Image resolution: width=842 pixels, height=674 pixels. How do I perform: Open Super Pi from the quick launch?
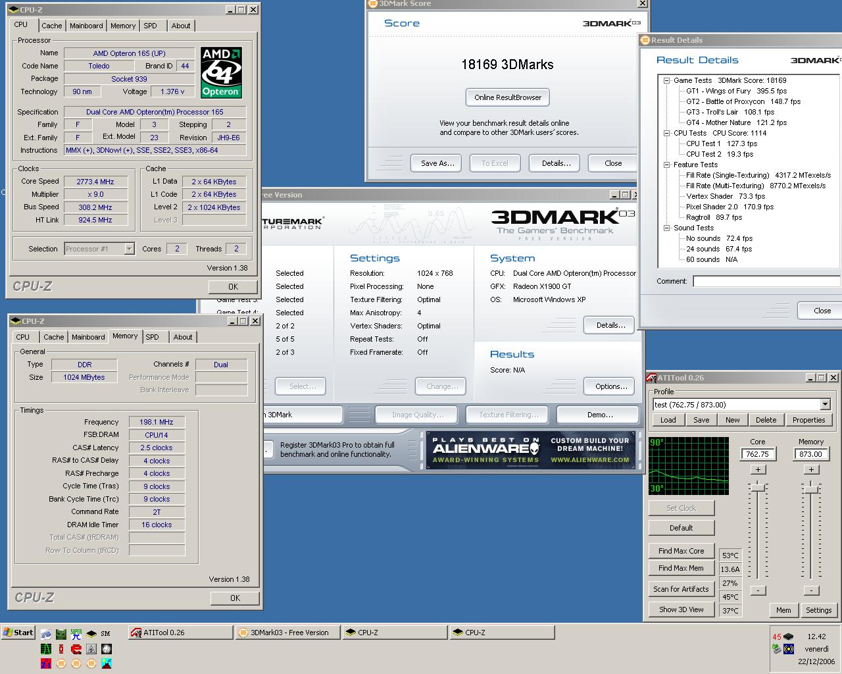pos(76,633)
